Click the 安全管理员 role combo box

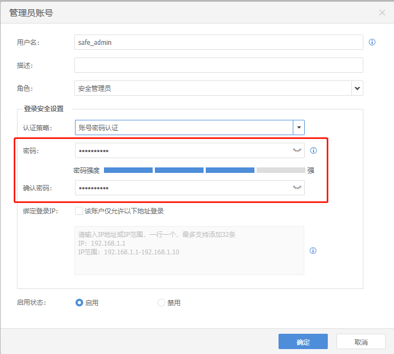212,88
